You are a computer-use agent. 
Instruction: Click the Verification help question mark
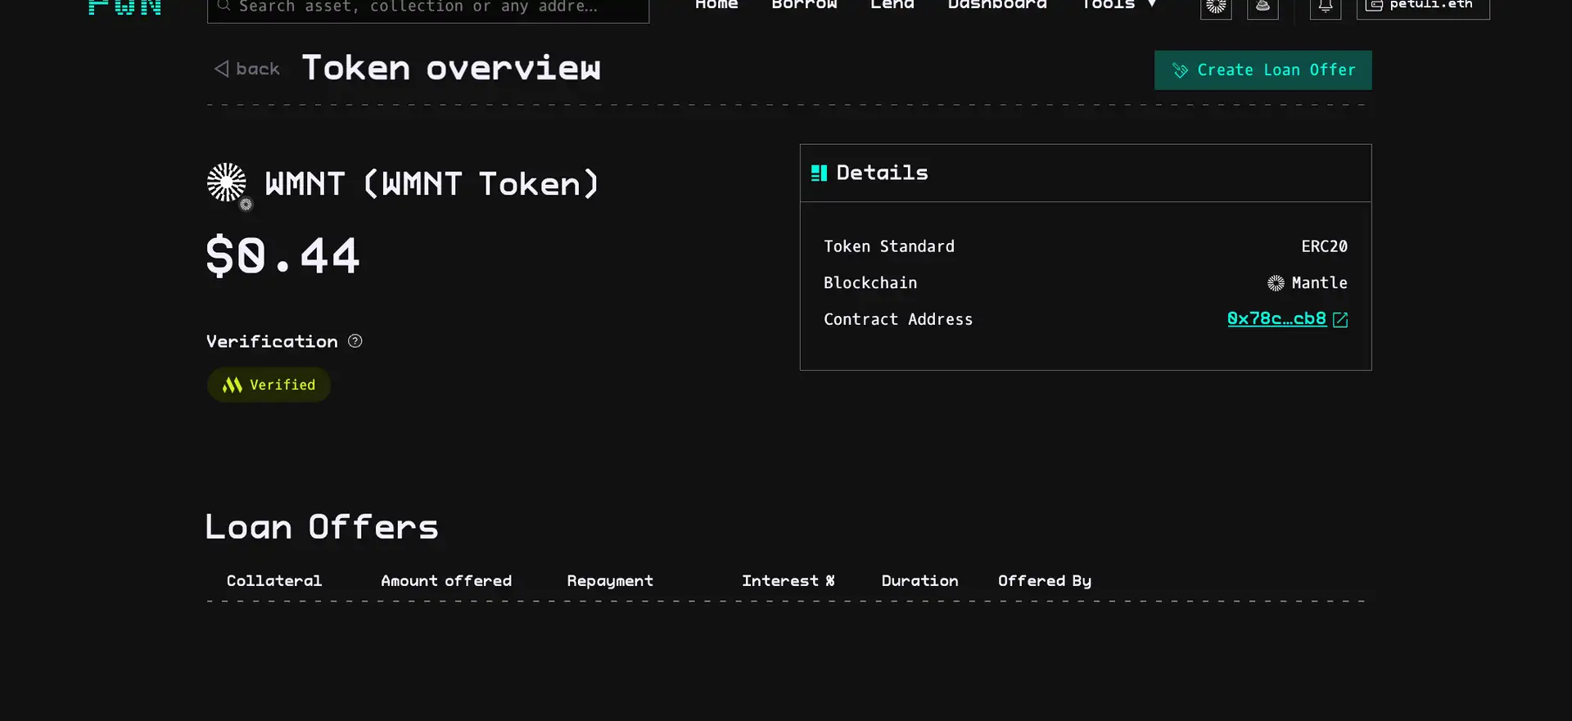point(355,341)
